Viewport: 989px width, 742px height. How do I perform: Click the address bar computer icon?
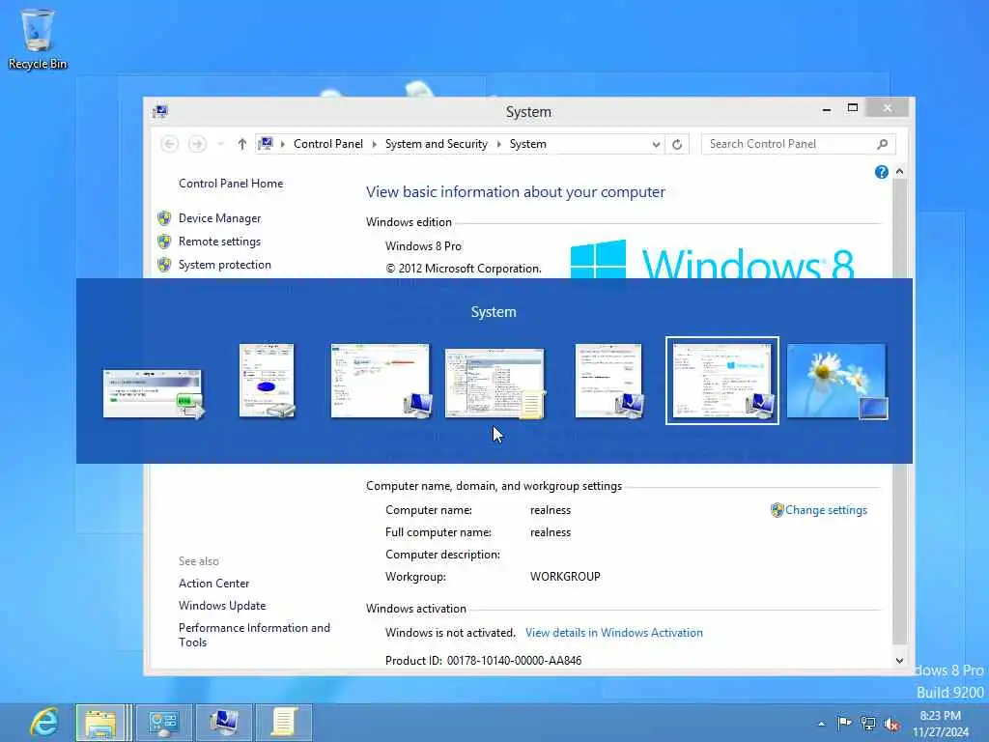(x=266, y=144)
